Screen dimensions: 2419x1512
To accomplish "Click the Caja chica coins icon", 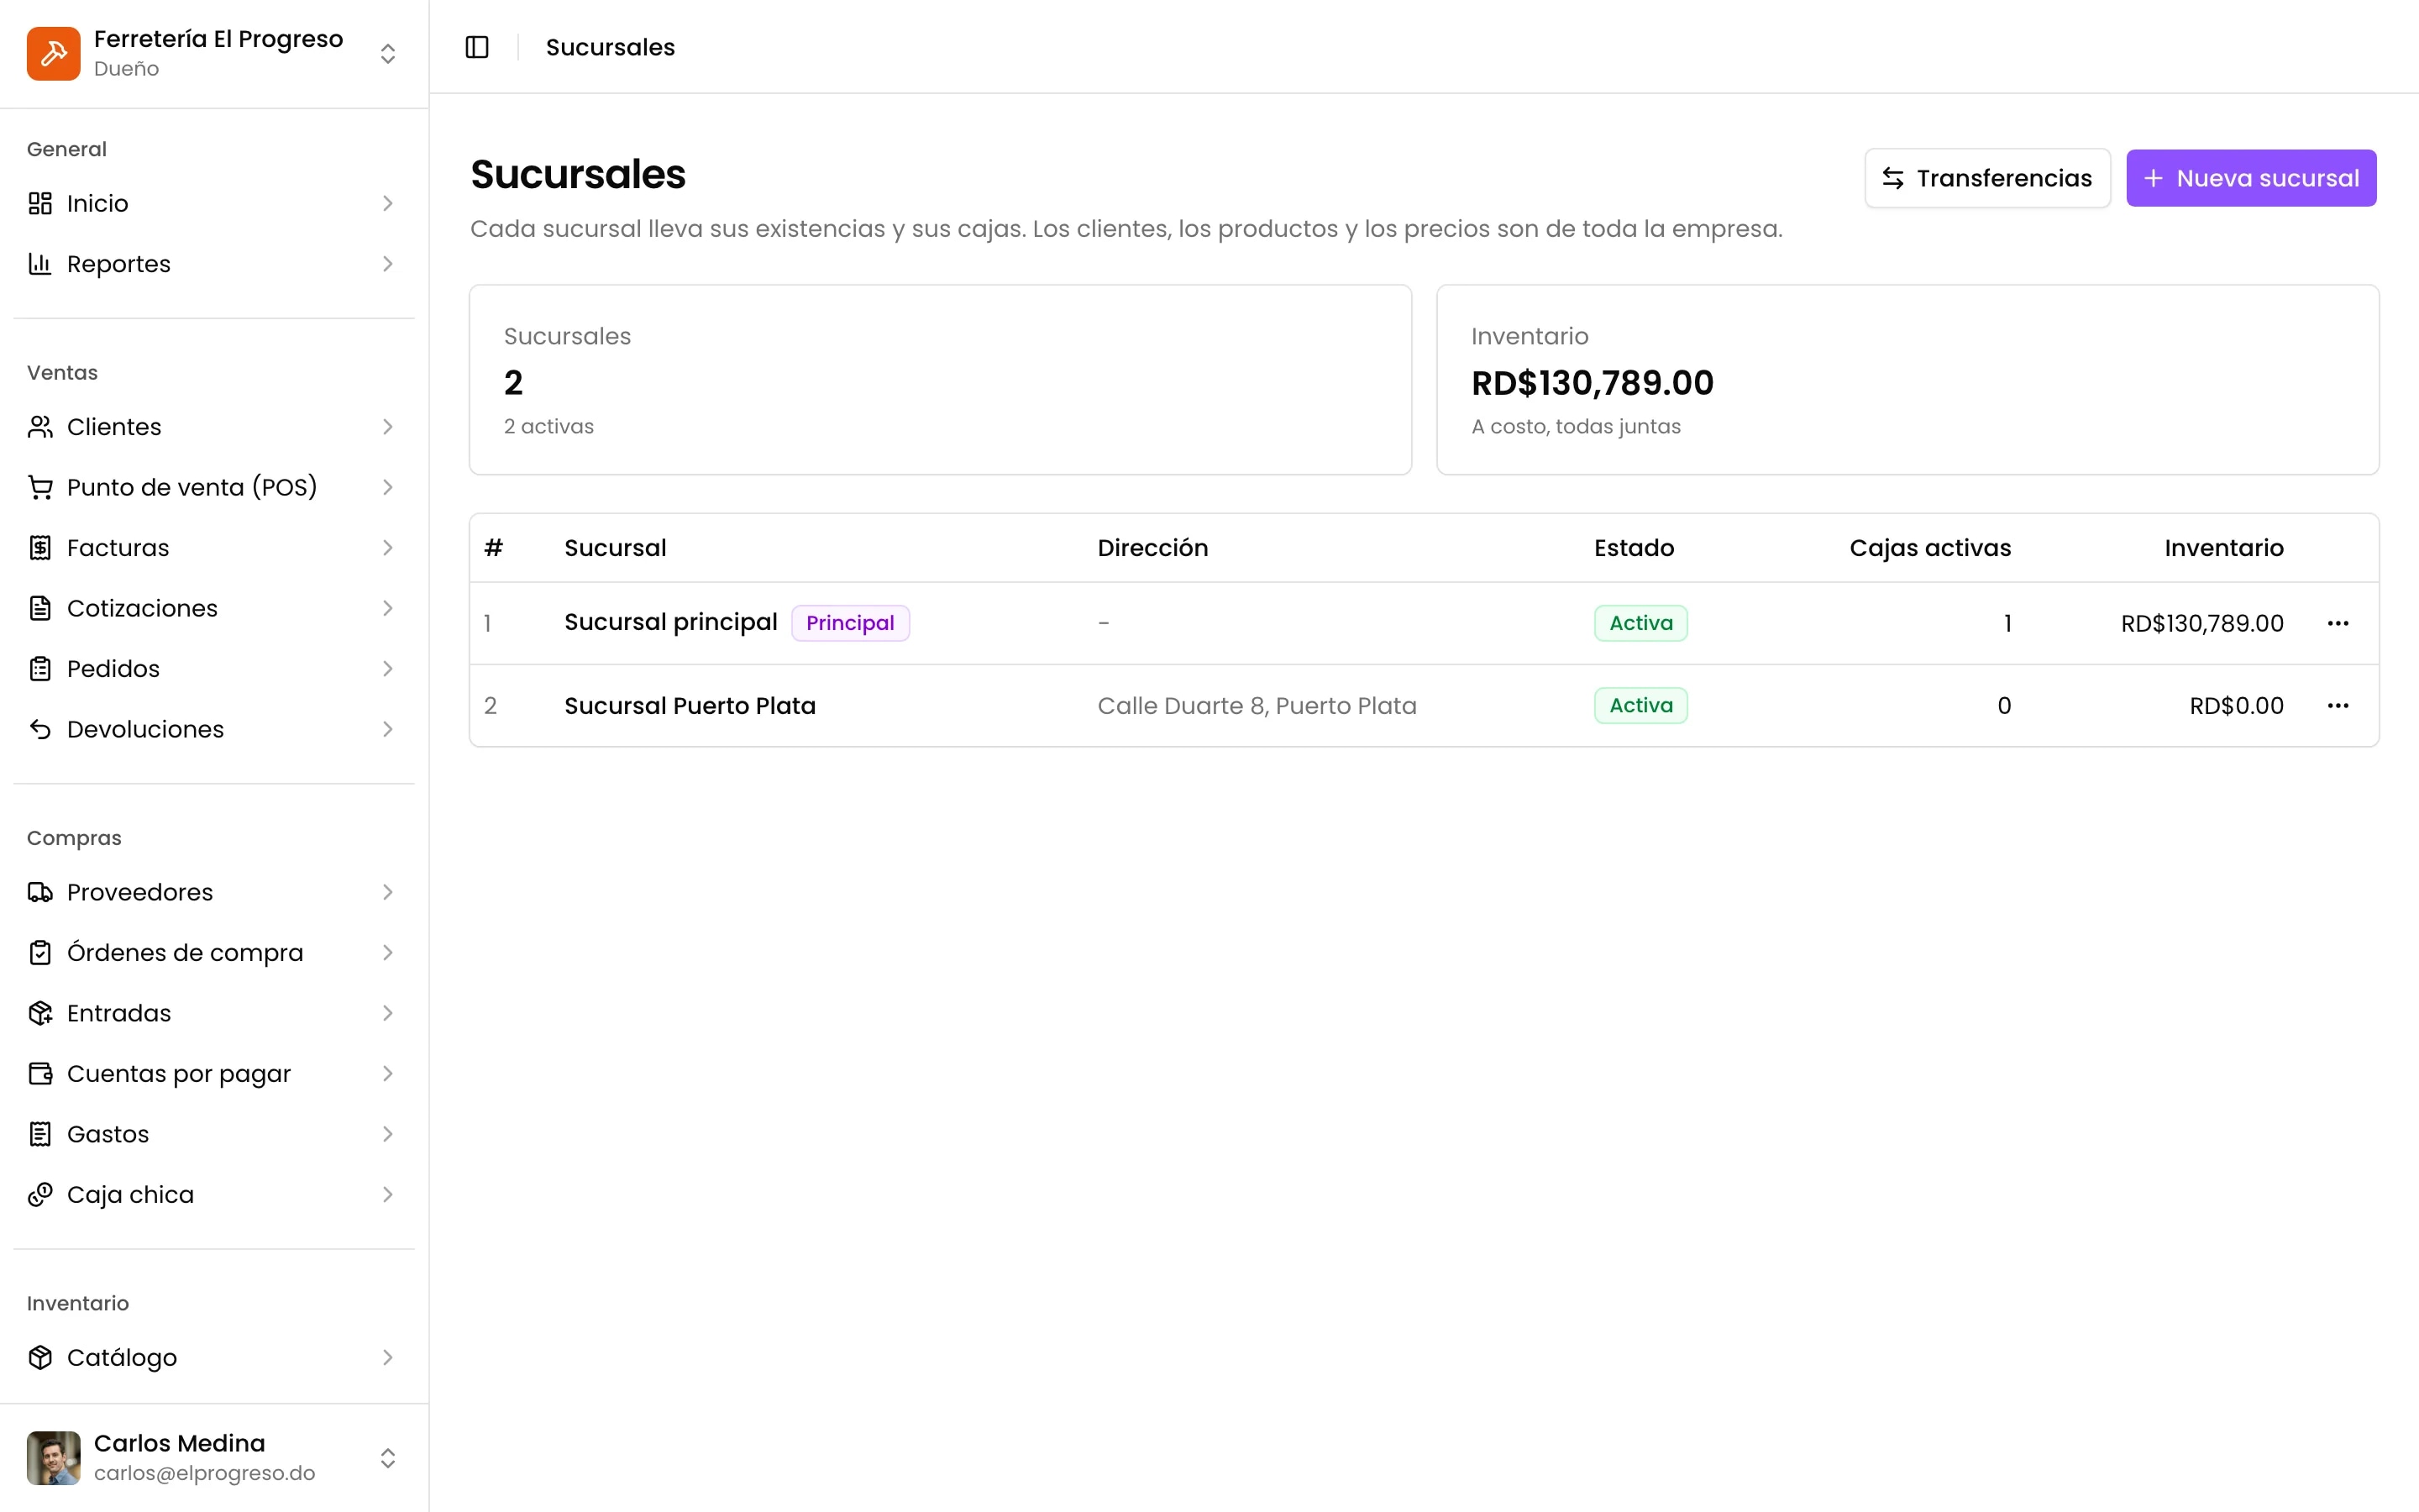I will (40, 1195).
